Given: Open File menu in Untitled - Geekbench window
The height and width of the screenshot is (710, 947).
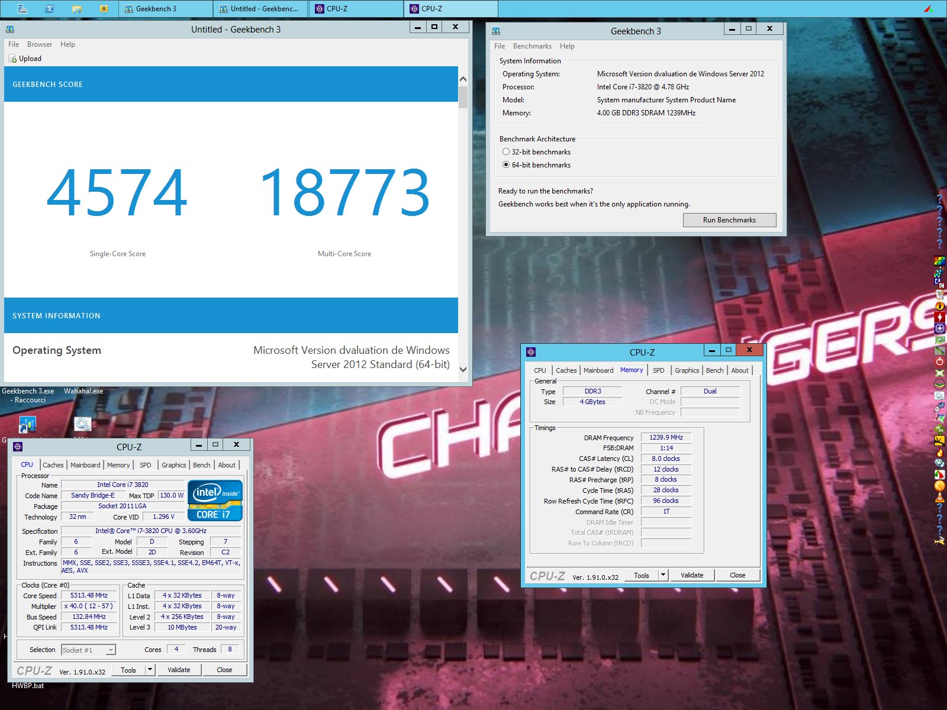Looking at the screenshot, I should [x=14, y=44].
